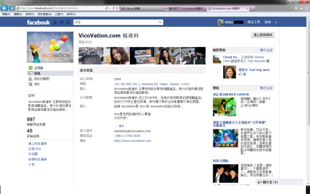Image resolution: width=310 pixels, height=194 pixels.
Task: Click the Rider profile picture in the header
Action: point(220,22)
